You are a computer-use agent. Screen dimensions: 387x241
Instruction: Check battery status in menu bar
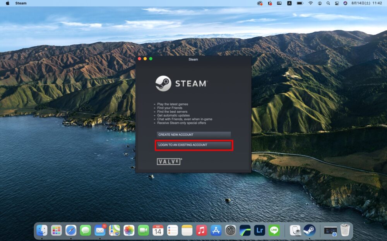pos(300,3)
